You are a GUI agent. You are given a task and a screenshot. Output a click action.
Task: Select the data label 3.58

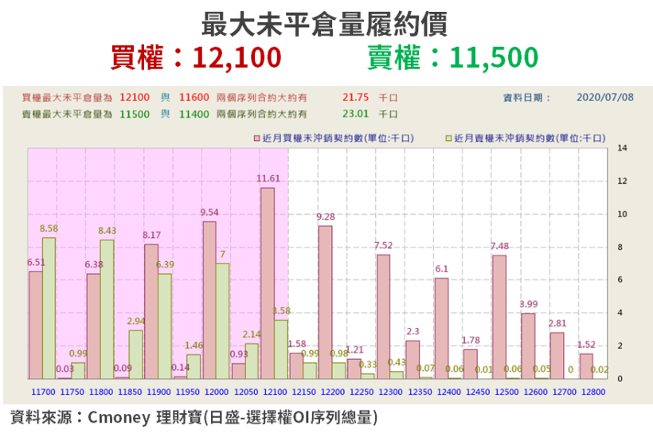coord(281,311)
